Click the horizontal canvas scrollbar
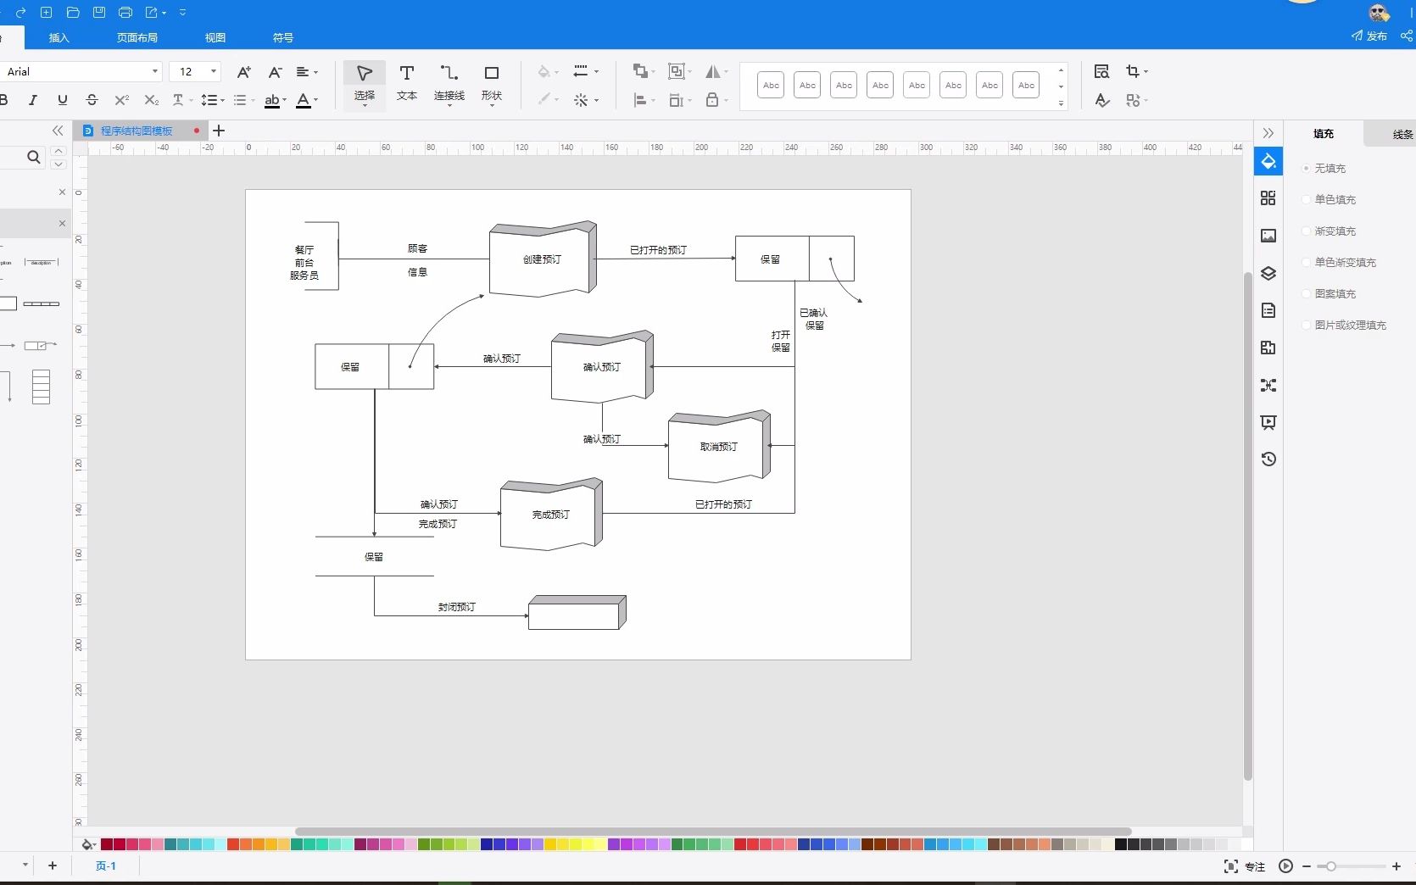This screenshot has height=885, width=1416. 713,832
